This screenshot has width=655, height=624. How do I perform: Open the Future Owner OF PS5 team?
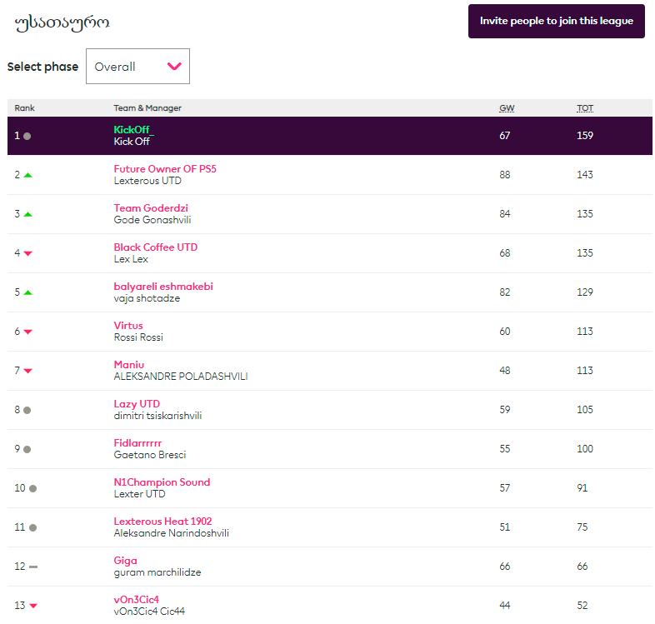click(x=165, y=169)
